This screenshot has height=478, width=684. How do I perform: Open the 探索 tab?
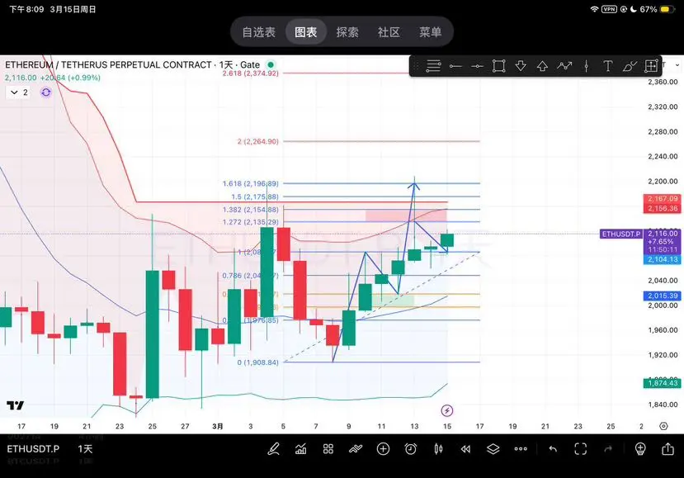click(347, 32)
